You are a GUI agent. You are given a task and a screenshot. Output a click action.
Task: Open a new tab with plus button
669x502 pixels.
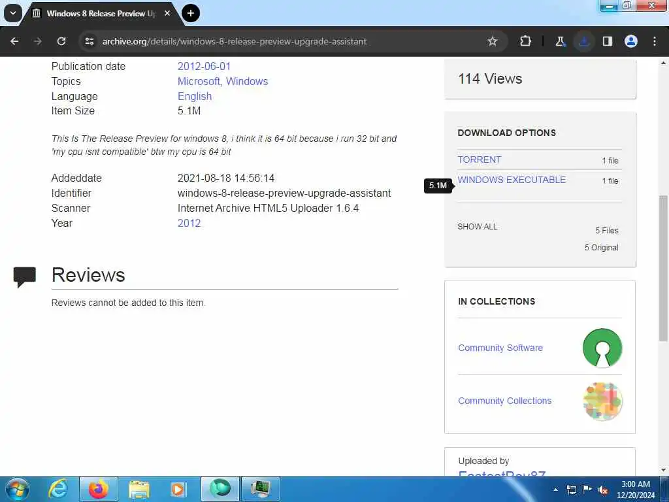click(191, 13)
